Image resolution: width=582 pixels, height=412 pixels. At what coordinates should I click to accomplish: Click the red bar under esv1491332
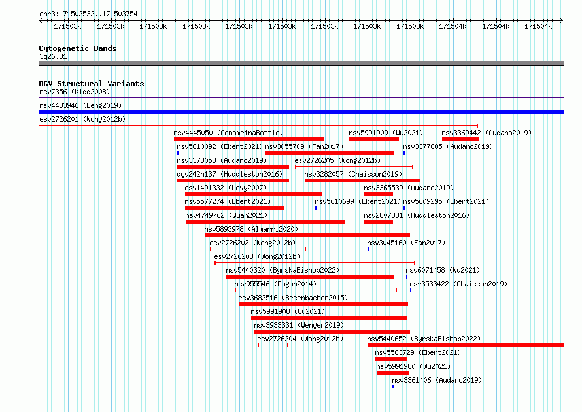pyautogui.click(x=253, y=194)
